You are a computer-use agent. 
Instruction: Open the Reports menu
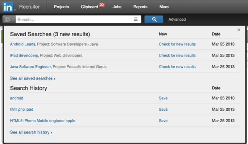[140, 7]
